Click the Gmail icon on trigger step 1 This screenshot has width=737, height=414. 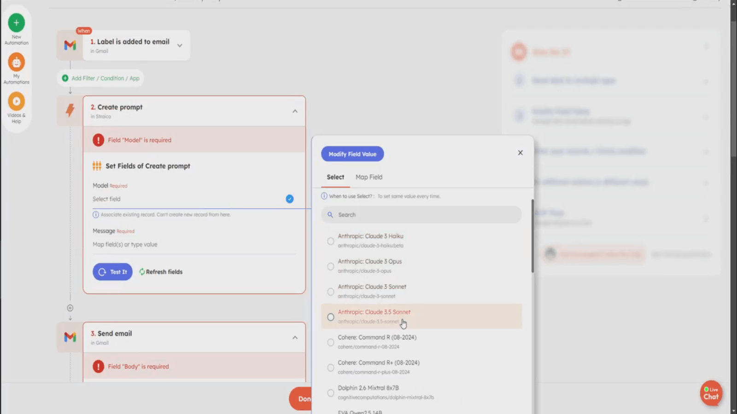click(70, 45)
